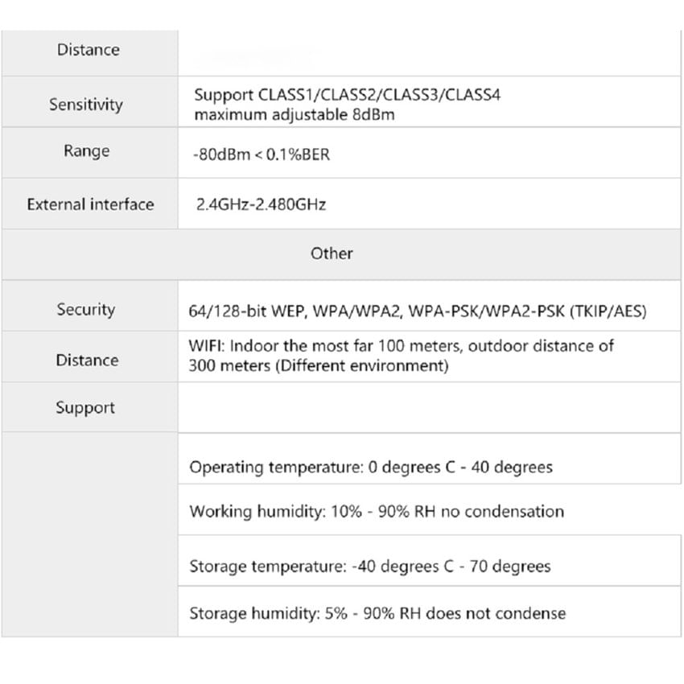Click the 64/128-bit WEP, WPA/WPA2 security value
This screenshot has height=684, width=684.
click(418, 311)
